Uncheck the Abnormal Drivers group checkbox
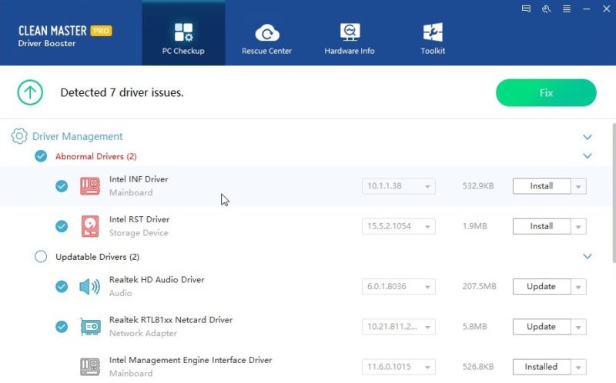Viewport: 616px width, 383px height. (41, 156)
